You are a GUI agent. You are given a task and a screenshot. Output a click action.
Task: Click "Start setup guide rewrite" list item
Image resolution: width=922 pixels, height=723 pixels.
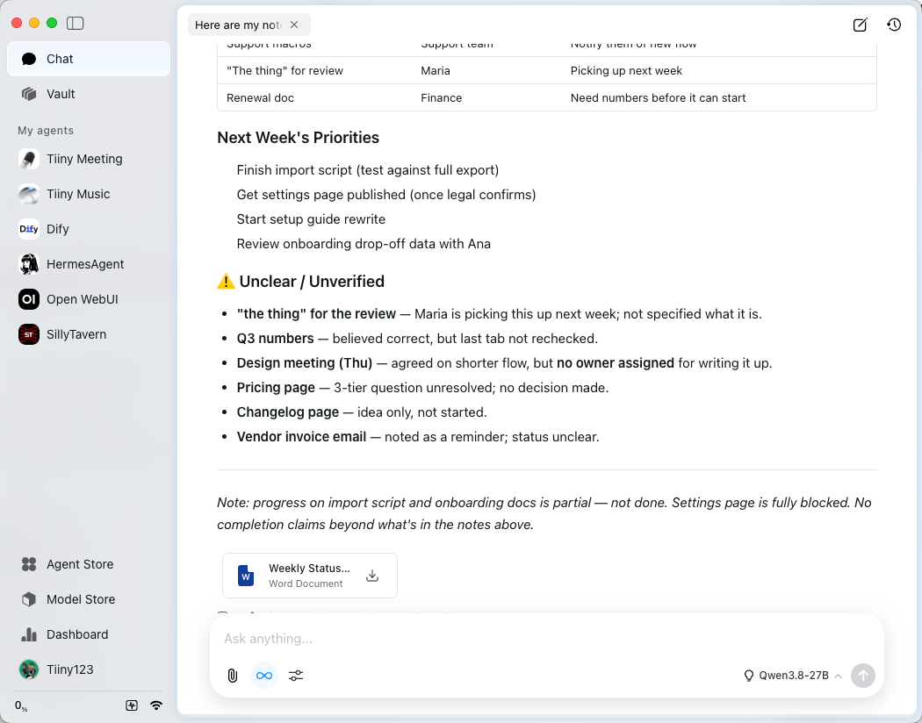point(311,219)
